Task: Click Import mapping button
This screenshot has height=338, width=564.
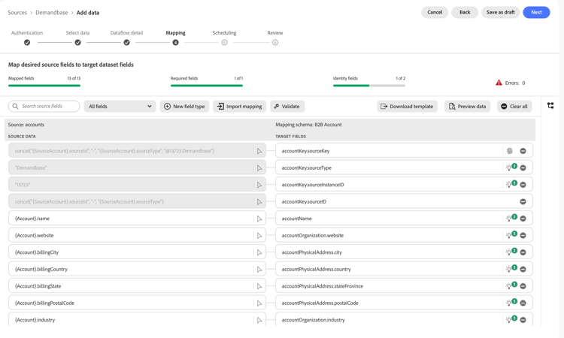Action: pyautogui.click(x=240, y=107)
